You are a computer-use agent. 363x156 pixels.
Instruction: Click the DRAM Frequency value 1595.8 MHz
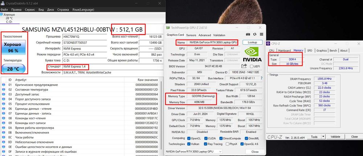pyautogui.click(x=324, y=79)
